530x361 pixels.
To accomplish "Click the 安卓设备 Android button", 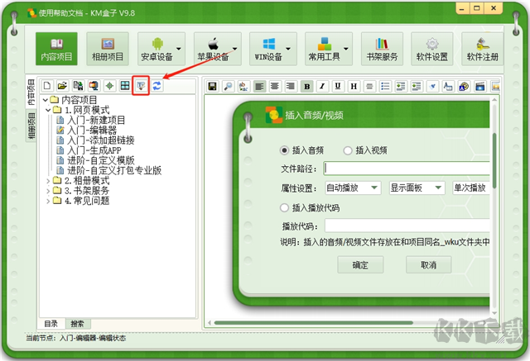I will click(157, 49).
